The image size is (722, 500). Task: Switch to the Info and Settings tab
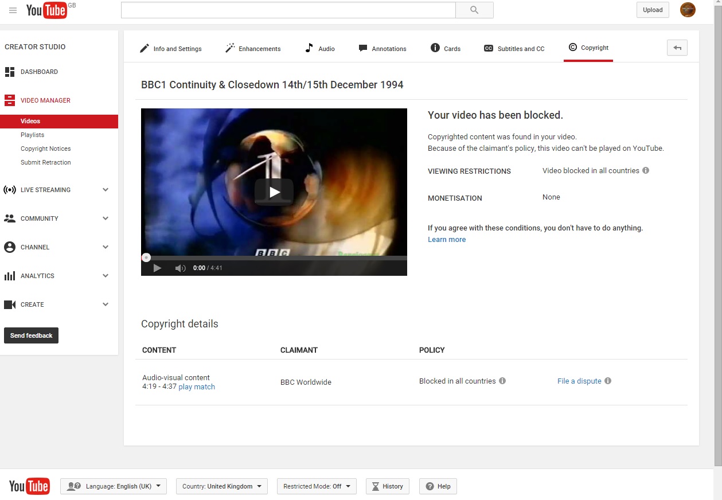coord(171,48)
